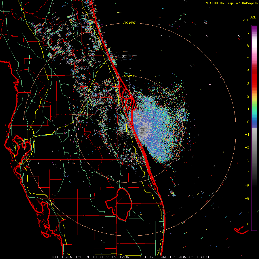Click the 100 NMI range ring label

129,23
